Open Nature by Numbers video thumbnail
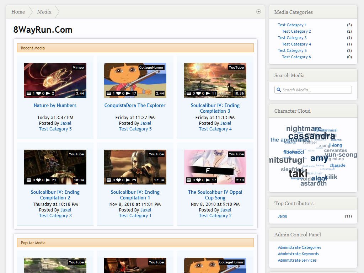364x273 pixels. [55, 80]
